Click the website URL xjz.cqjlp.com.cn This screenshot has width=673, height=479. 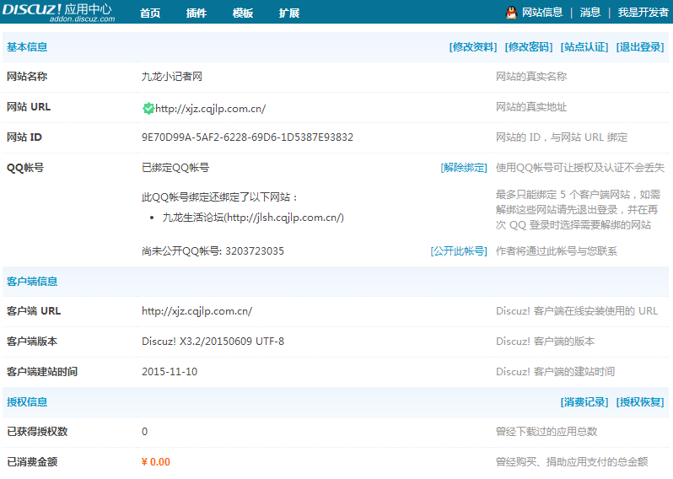[210, 108]
